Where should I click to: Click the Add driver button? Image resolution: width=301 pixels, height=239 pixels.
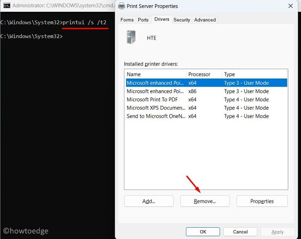[149, 201]
